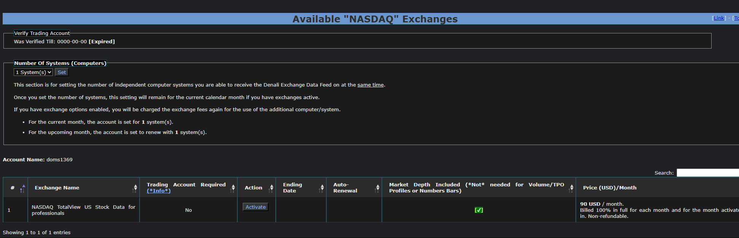Open the [Link] hyperlink in header

pyautogui.click(x=719, y=18)
